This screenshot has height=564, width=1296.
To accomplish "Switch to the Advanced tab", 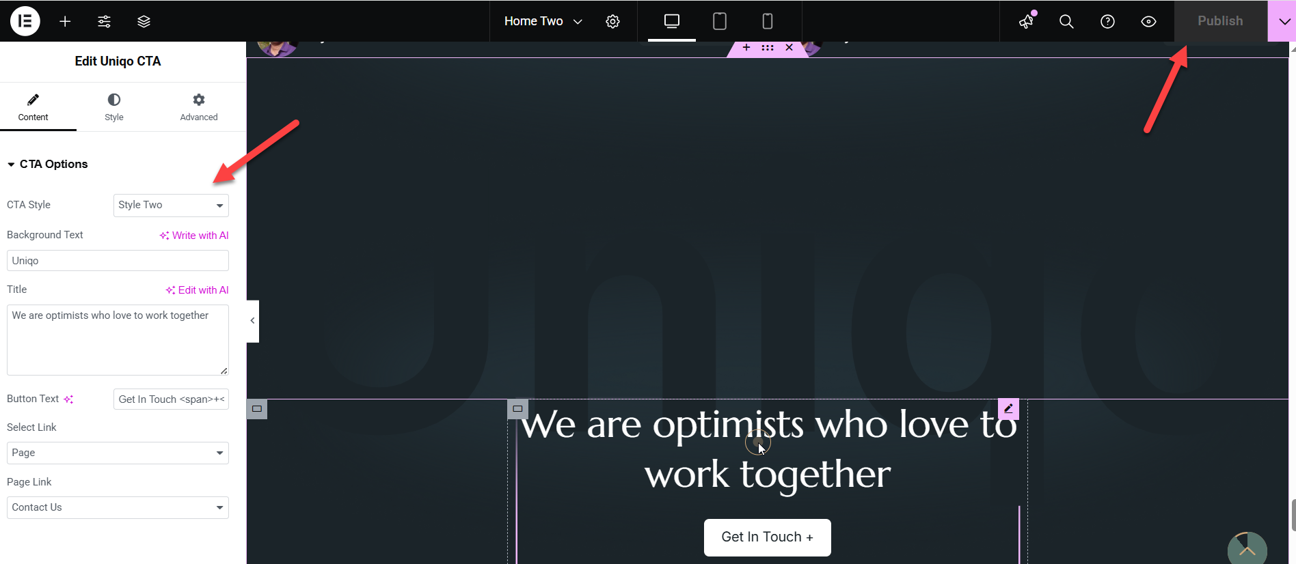I will (x=199, y=107).
